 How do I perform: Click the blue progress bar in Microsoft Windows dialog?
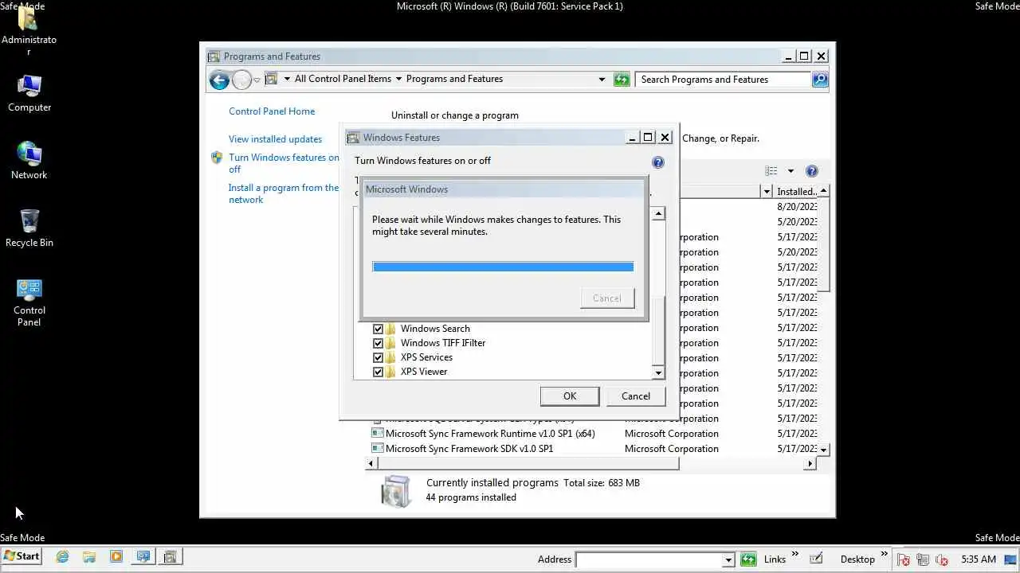point(503,267)
